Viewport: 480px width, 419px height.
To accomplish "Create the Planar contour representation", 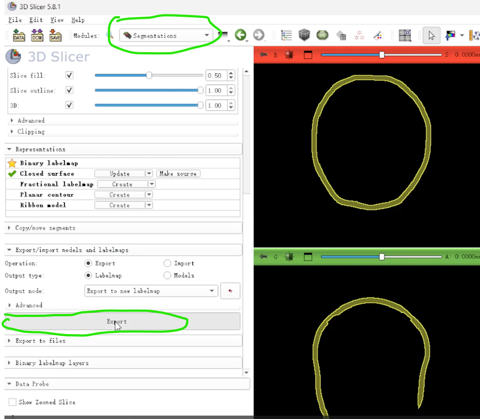I will (120, 195).
